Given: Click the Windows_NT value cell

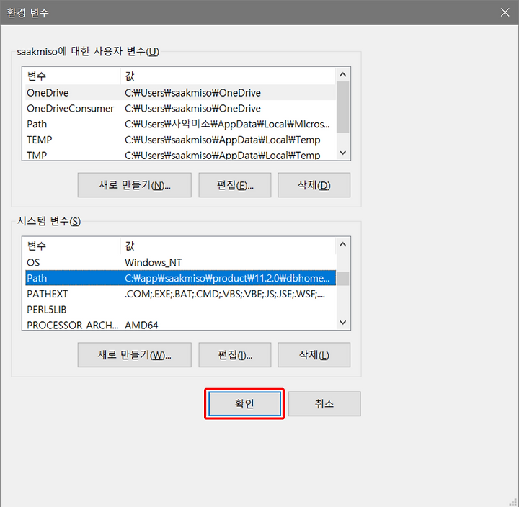Looking at the screenshot, I should coord(154,263).
